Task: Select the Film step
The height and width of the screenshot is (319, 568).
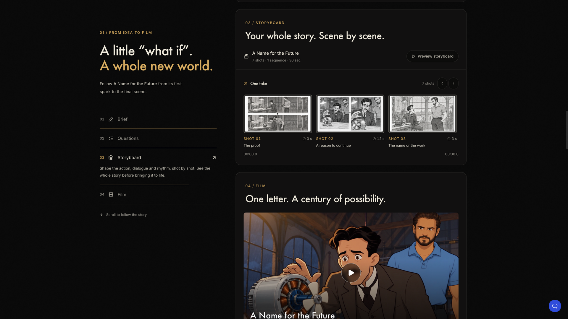Action: click(158, 195)
